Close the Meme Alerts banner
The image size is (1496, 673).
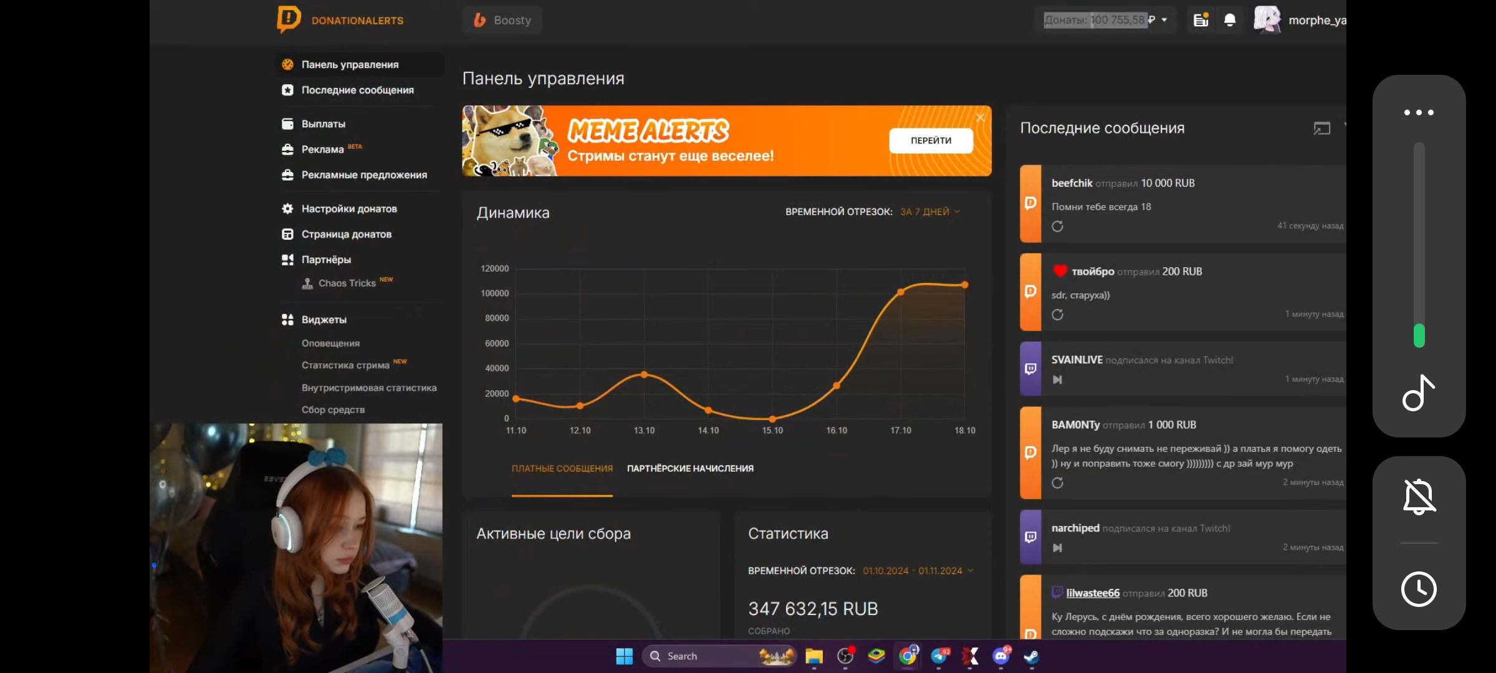coord(980,117)
